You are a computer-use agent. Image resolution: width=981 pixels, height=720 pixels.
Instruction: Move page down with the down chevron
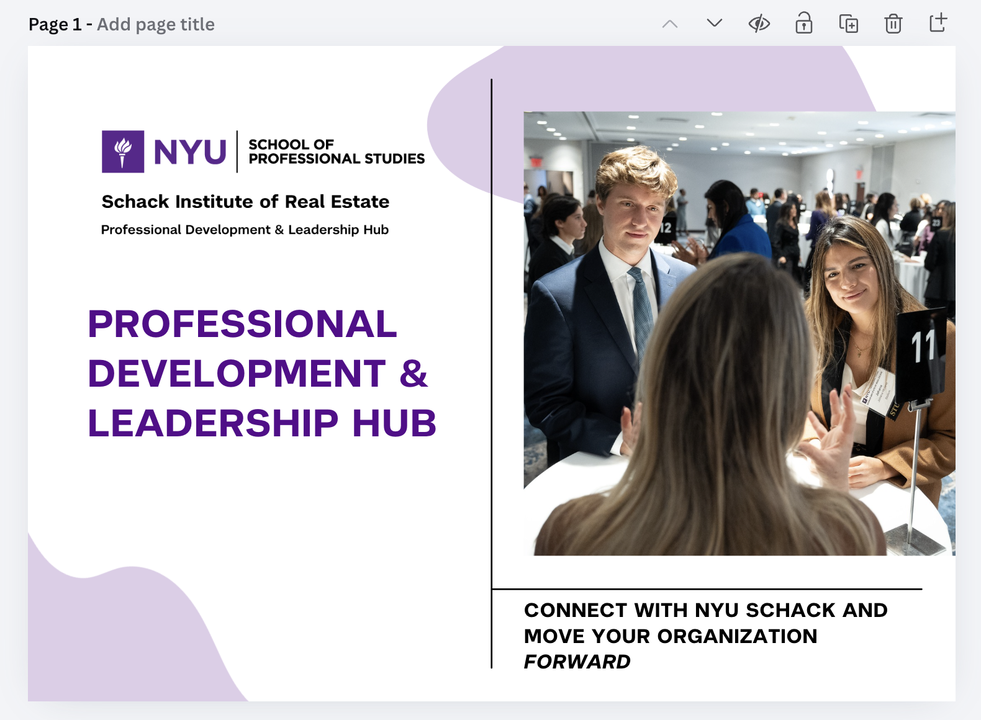pos(715,24)
